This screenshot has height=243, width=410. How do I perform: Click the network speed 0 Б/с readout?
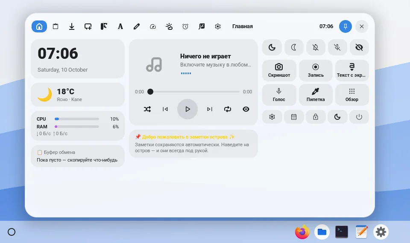tap(52, 133)
